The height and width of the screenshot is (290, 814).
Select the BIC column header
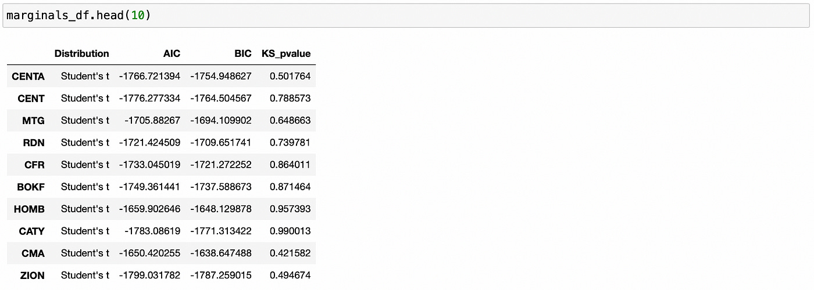click(243, 53)
